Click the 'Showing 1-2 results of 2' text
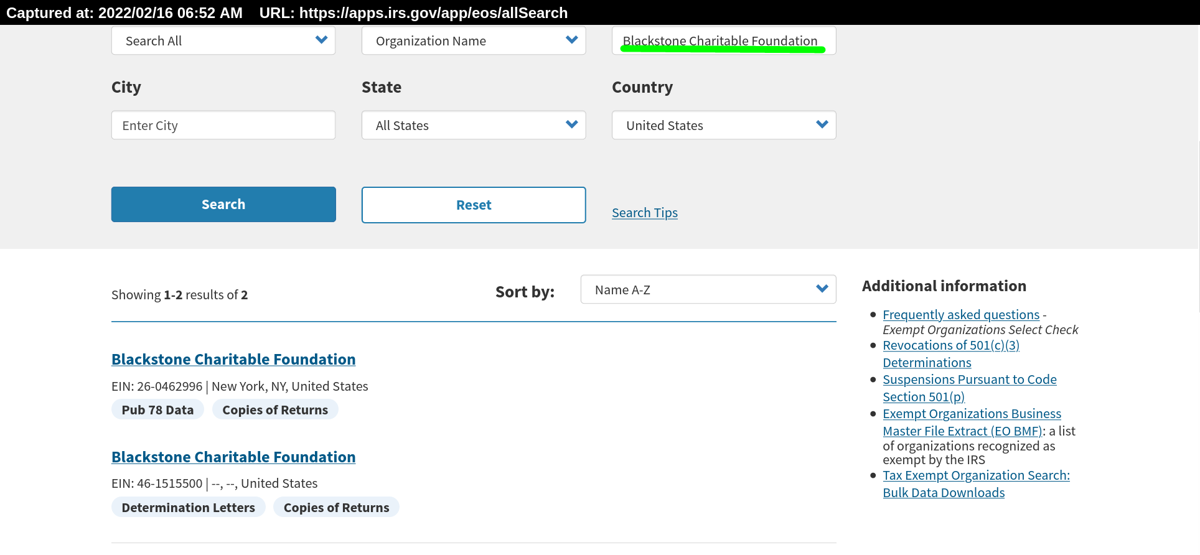The height and width of the screenshot is (555, 1200). click(x=179, y=295)
